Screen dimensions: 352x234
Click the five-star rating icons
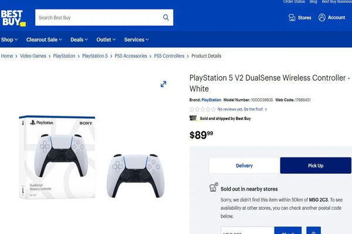(x=203, y=109)
